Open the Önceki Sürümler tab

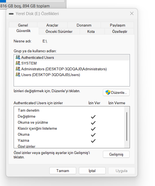coord(59,31)
